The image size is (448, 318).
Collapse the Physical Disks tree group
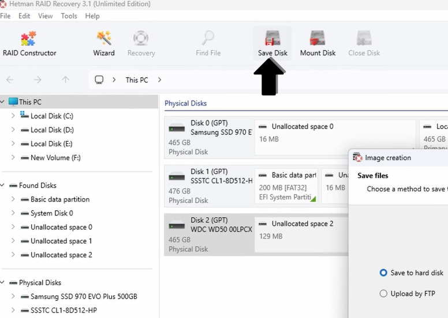[2, 283]
